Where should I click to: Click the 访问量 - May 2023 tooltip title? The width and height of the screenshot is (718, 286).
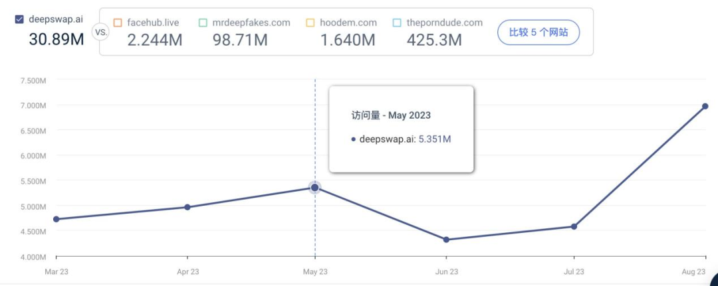[391, 115]
